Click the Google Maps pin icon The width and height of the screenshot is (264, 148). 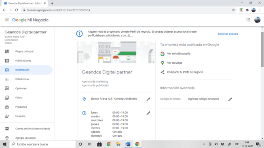tap(163, 63)
